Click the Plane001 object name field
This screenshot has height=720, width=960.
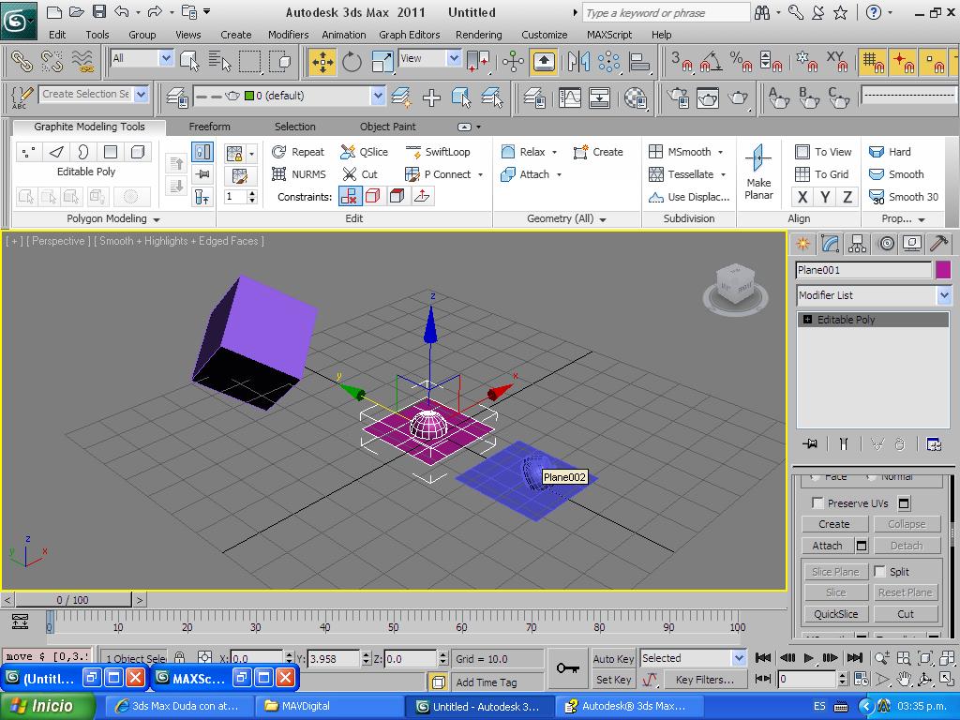tap(863, 270)
